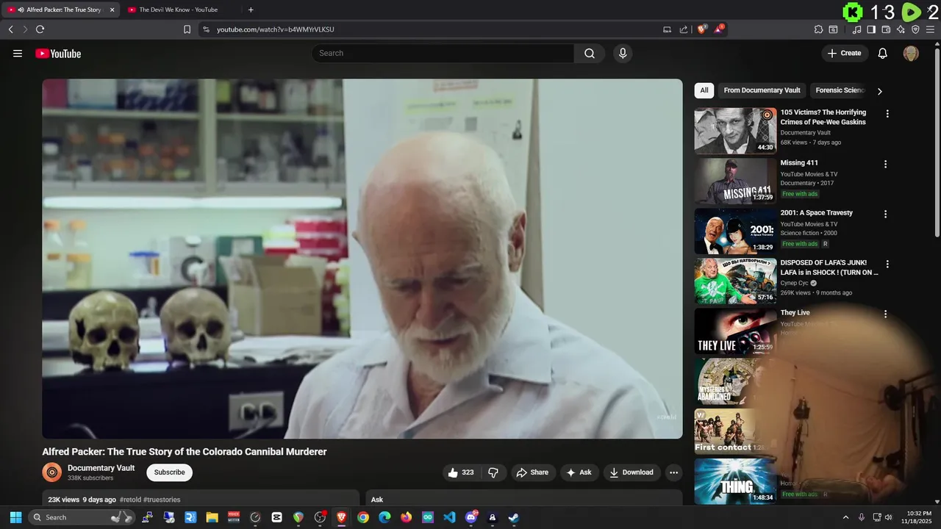This screenshot has width=941, height=529.
Task: Open the extensions puzzle icon
Action: [818, 29]
